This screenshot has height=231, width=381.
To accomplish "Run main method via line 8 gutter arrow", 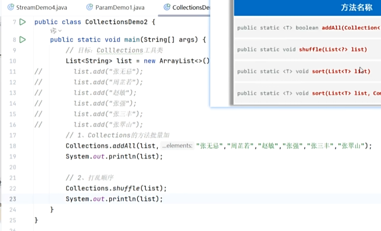I will click(x=23, y=40).
